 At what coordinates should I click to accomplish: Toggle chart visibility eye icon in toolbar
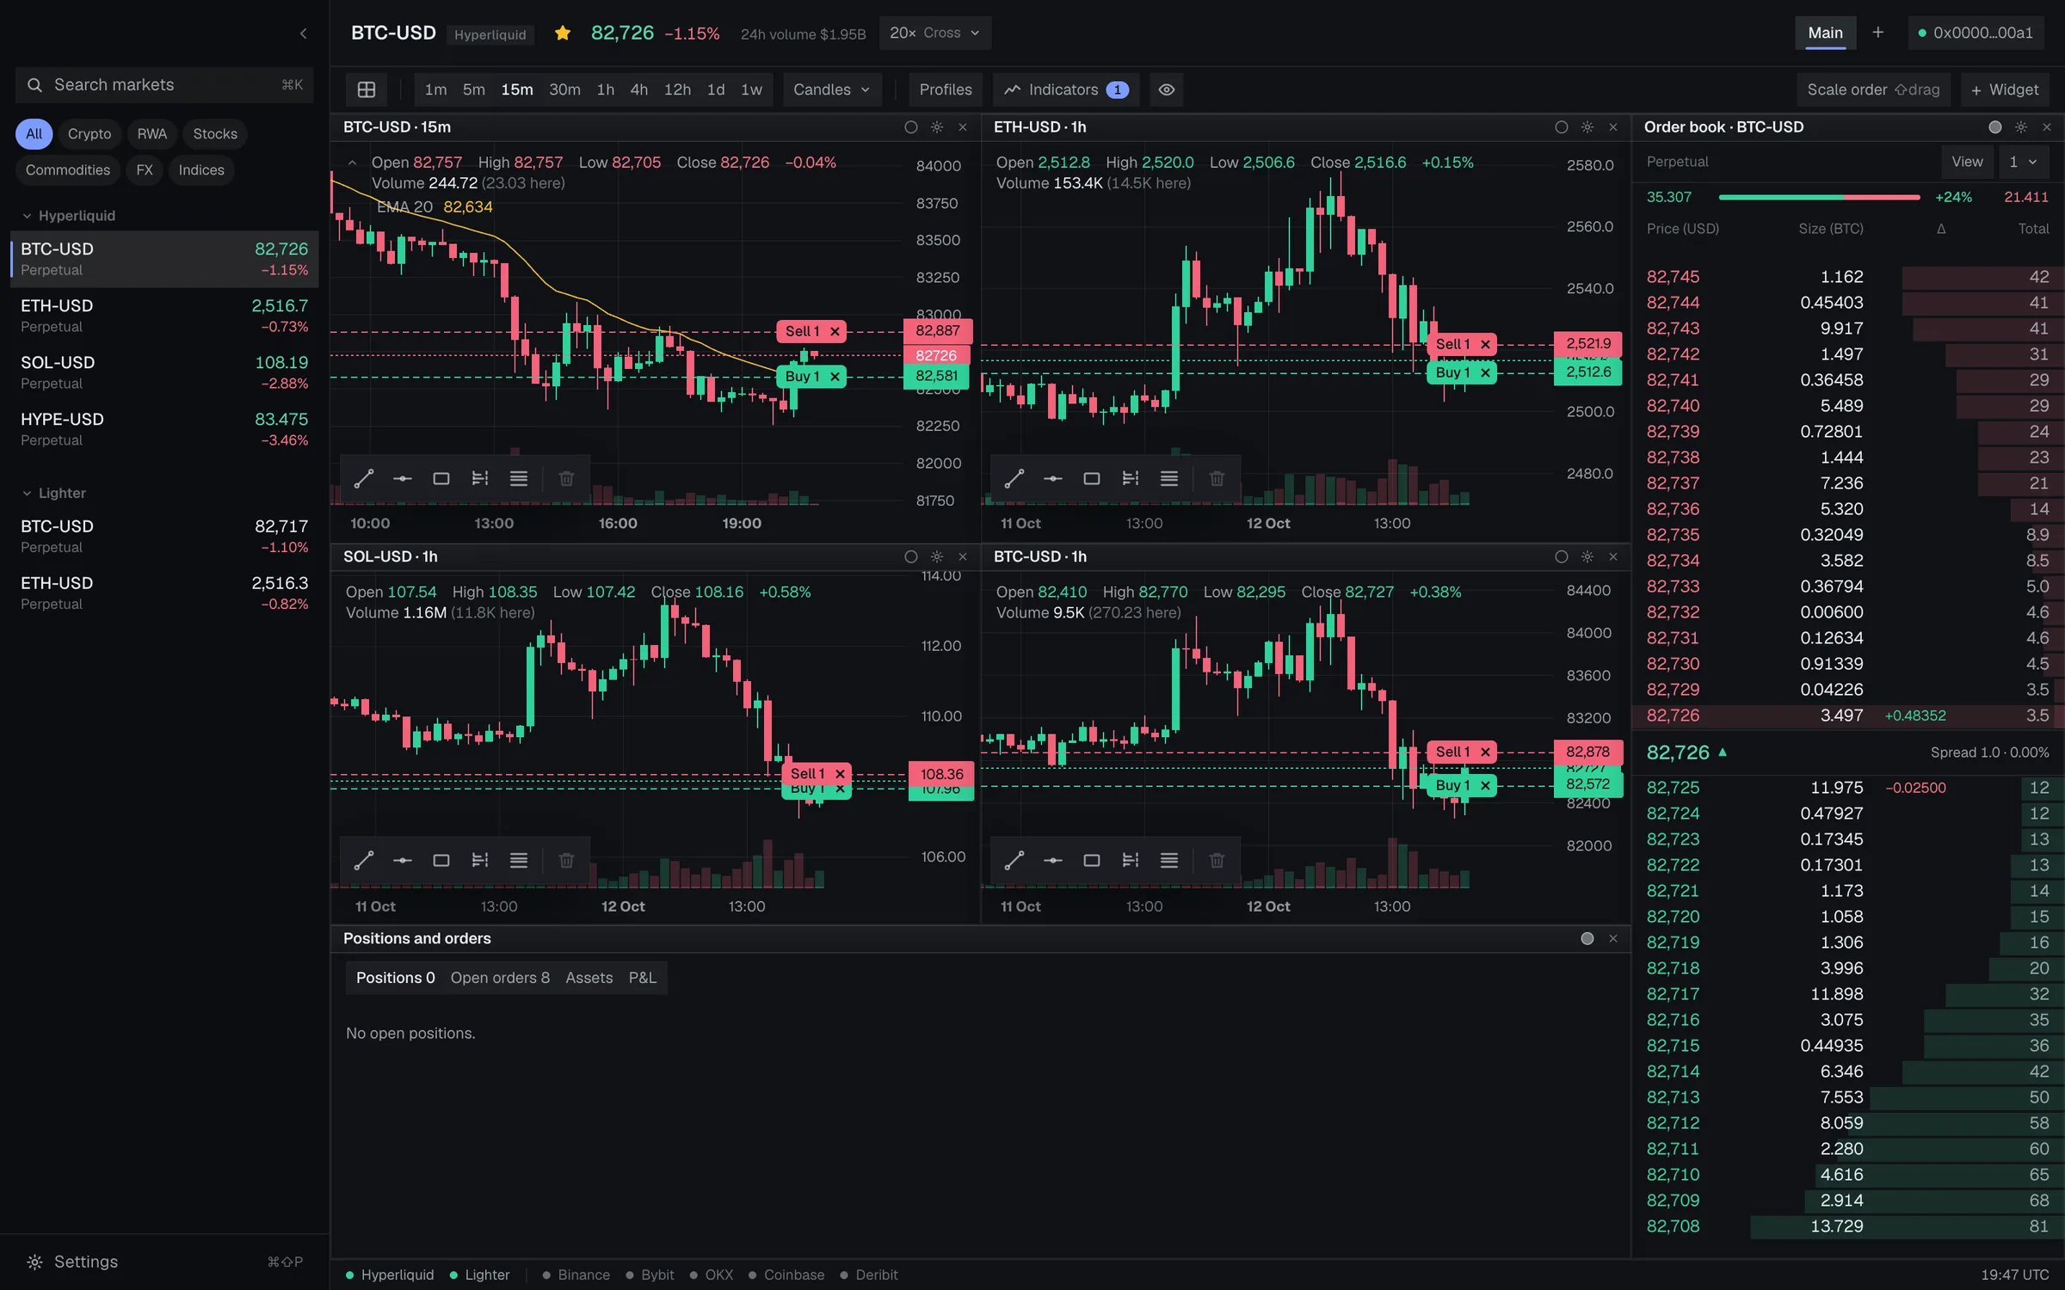pyautogui.click(x=1167, y=89)
